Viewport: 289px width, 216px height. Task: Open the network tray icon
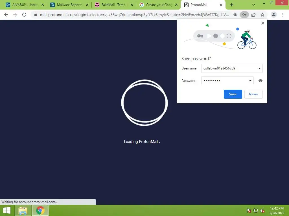pyautogui.click(x=256, y=211)
